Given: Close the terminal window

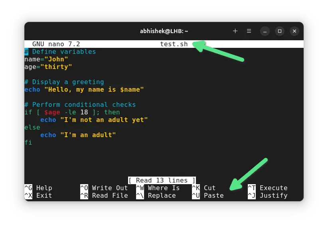Looking at the screenshot, I should point(294,31).
